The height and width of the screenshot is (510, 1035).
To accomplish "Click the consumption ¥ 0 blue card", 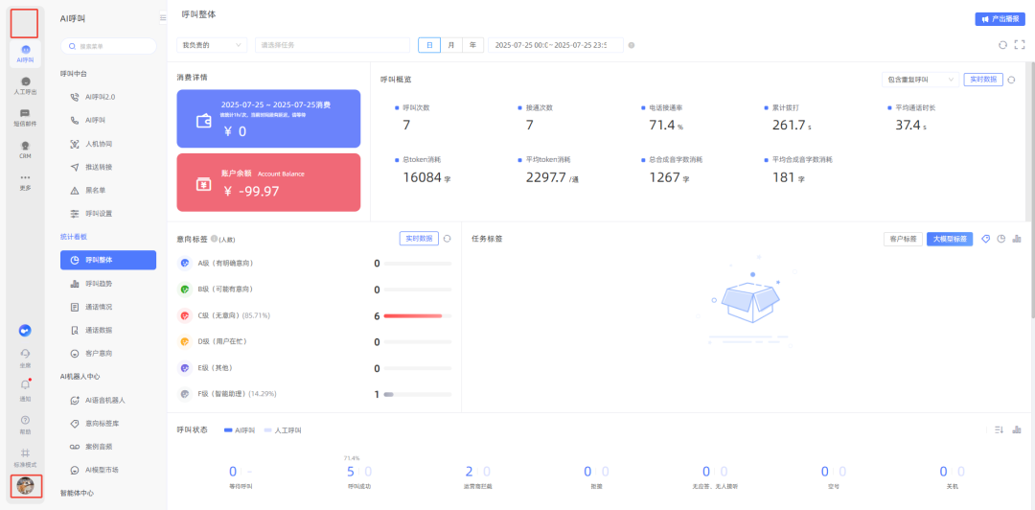I will pos(268,118).
